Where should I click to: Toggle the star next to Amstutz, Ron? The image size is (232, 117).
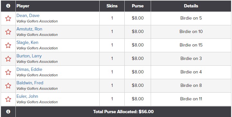(8, 32)
